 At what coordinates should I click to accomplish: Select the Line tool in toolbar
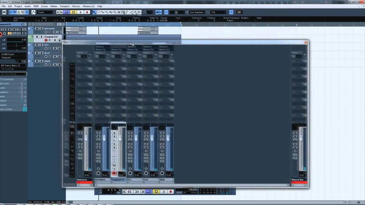tap(131, 12)
